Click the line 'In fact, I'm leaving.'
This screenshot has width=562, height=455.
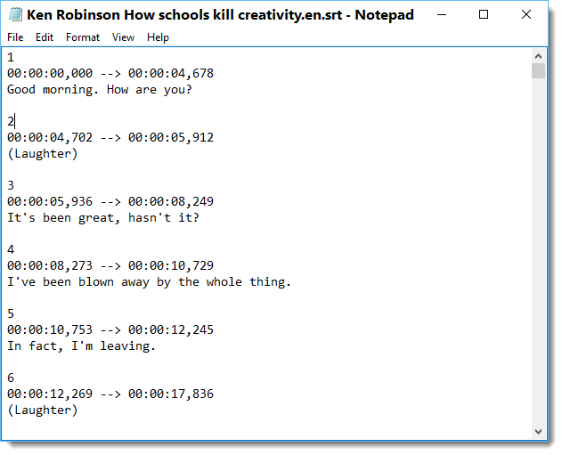[81, 346]
